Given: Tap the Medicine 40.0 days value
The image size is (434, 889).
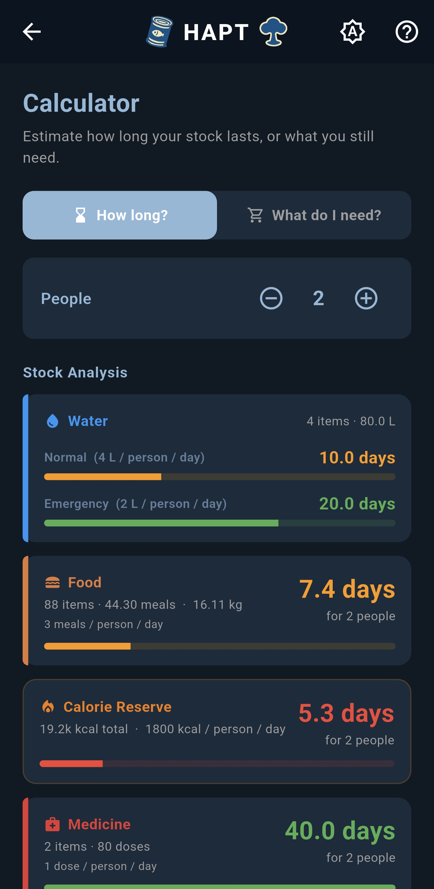Looking at the screenshot, I should [x=340, y=830].
